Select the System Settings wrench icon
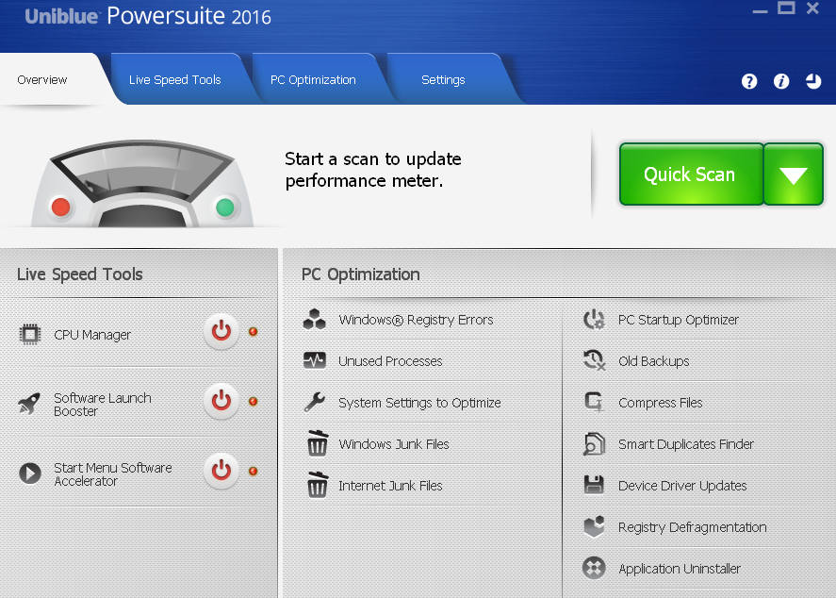Viewport: 836px width, 598px height. click(315, 403)
